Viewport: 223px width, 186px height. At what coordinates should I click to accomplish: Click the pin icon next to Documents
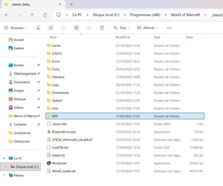(x=38, y=82)
